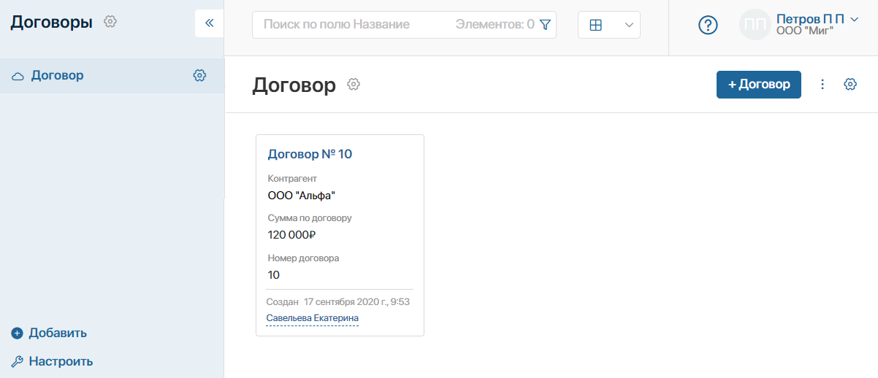Click the amount value 120 000₽
The height and width of the screenshot is (378, 878).
point(291,235)
